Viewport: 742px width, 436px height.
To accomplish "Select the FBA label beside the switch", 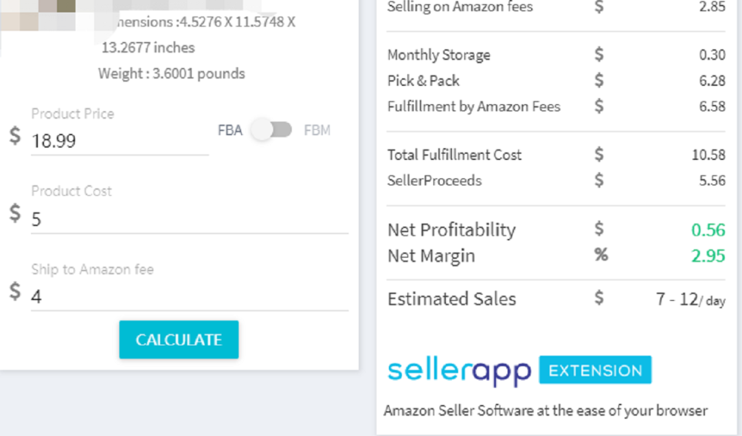I will tap(230, 130).
